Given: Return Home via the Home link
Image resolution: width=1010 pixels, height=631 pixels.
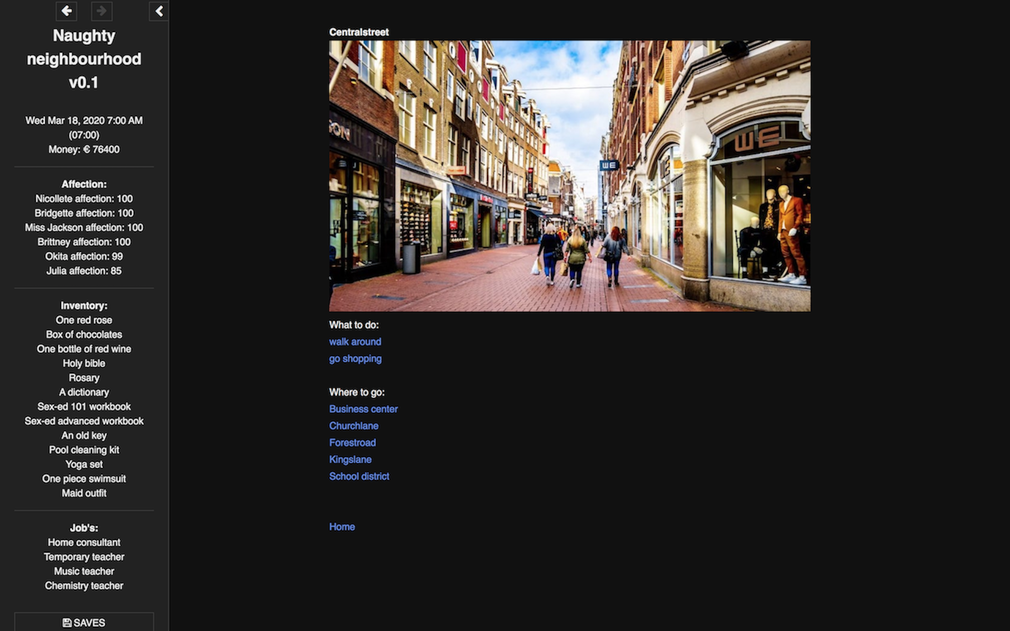Looking at the screenshot, I should 342,527.
